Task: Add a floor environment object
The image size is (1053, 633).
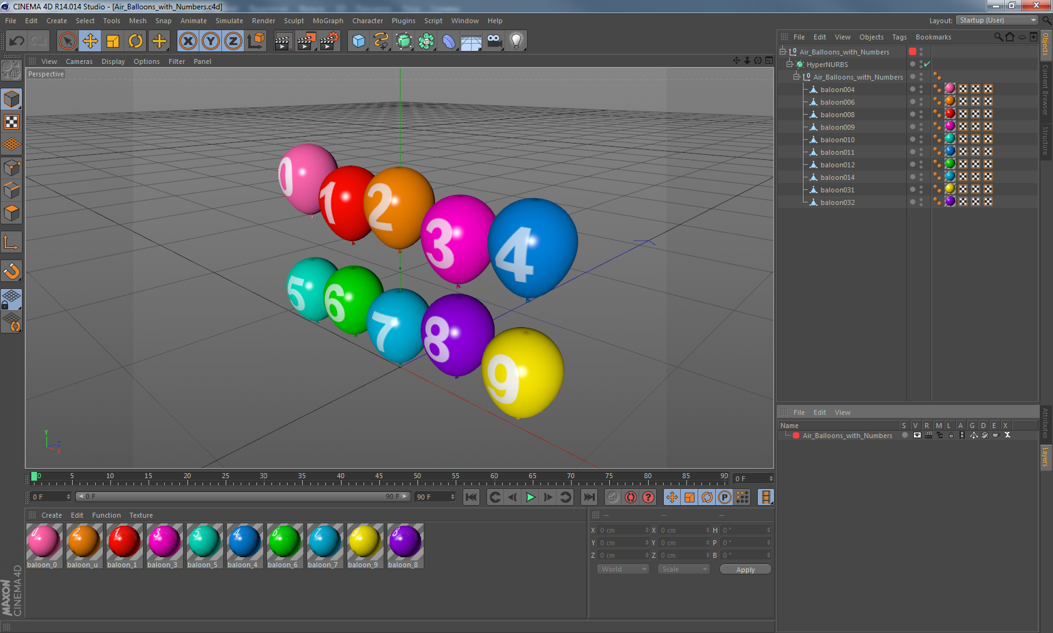Action: [x=471, y=41]
